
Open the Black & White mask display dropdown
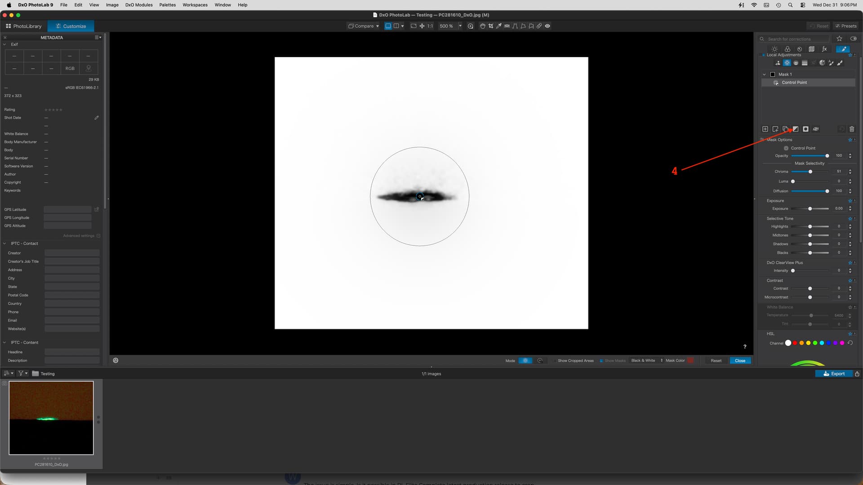click(646, 361)
